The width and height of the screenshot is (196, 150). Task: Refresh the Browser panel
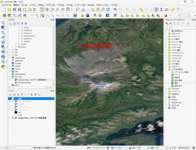pos(14,24)
